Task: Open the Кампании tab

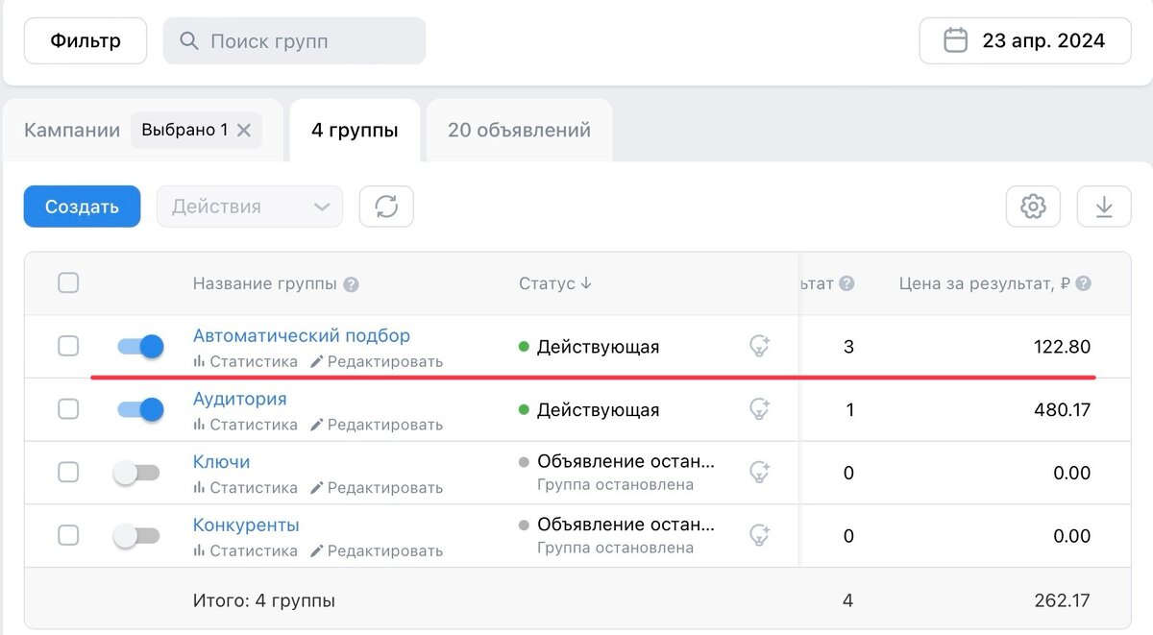Action: [x=72, y=131]
